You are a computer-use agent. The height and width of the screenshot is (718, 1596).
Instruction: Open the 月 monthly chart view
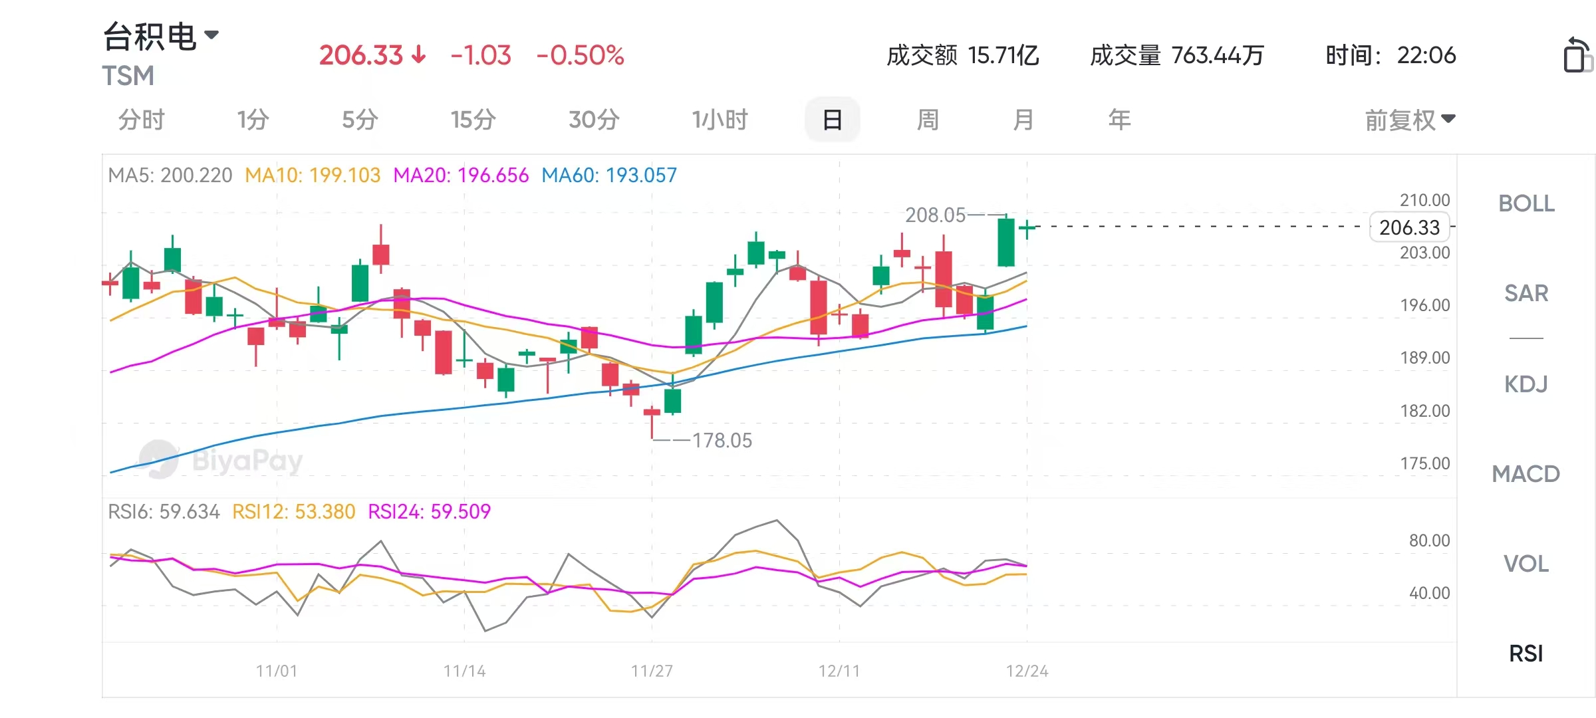point(1023,120)
